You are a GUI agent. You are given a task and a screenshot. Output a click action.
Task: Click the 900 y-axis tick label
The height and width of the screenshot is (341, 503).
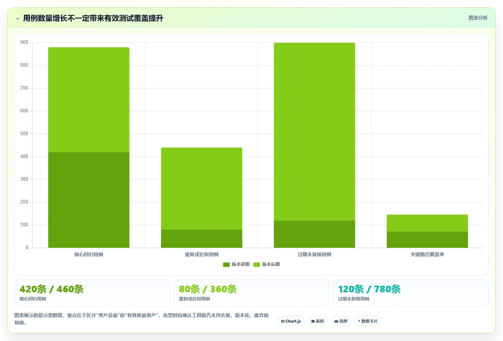tap(24, 42)
